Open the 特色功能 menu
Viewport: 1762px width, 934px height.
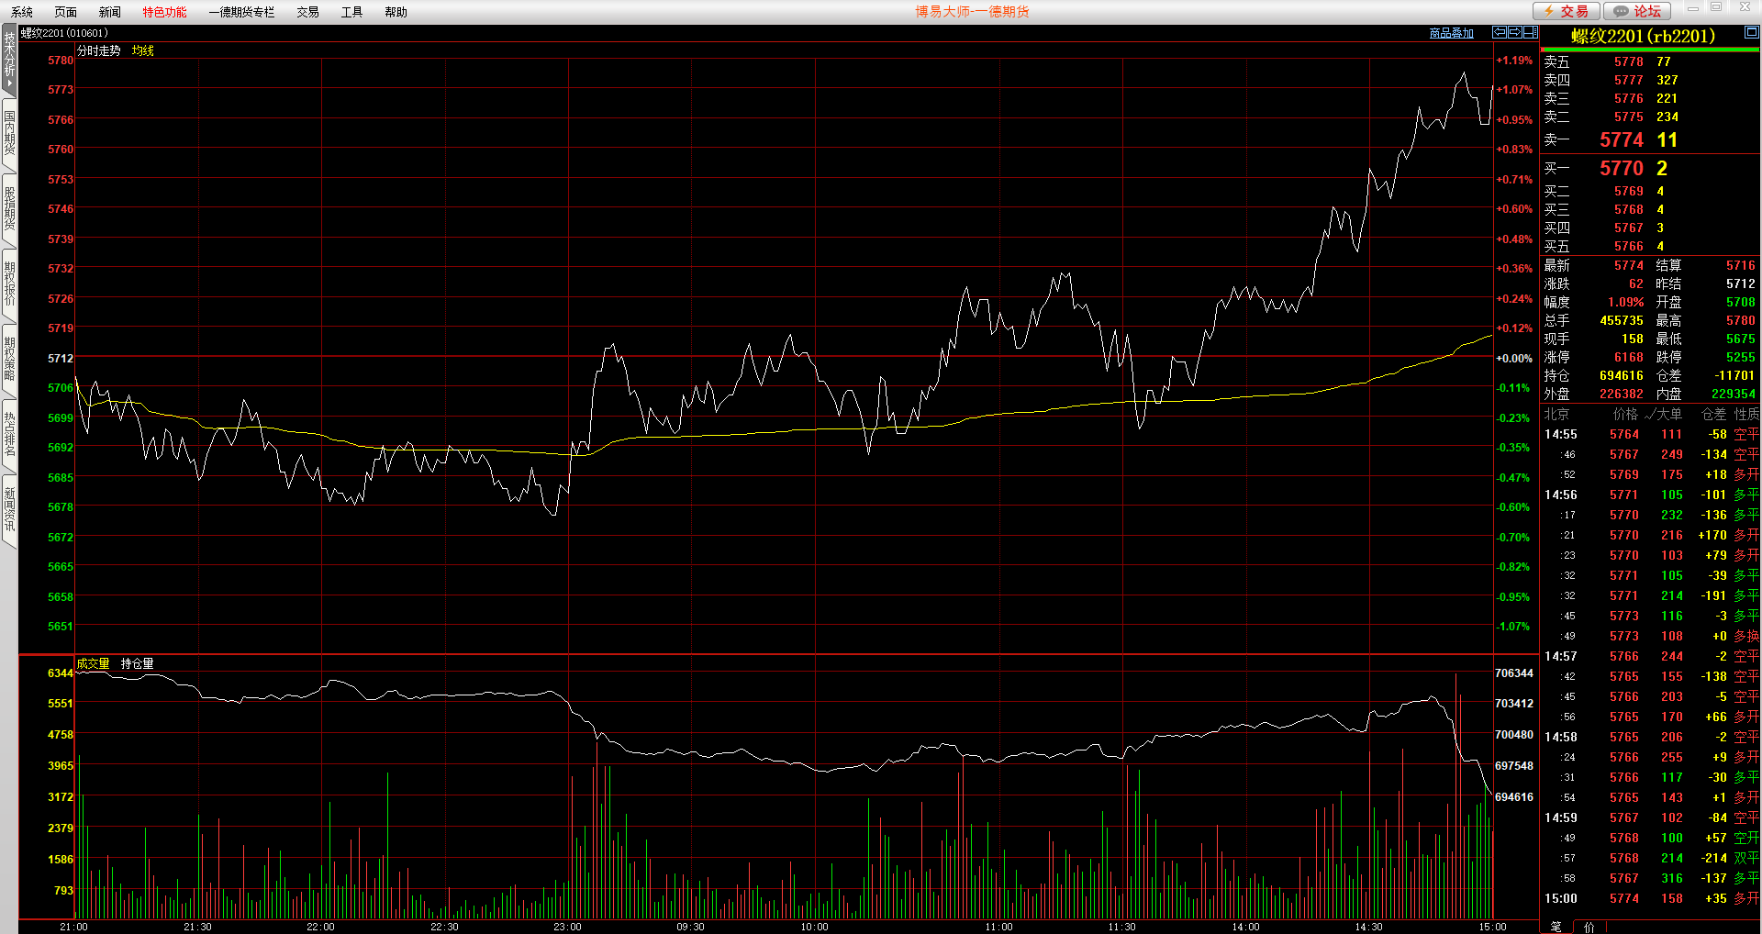point(164,12)
